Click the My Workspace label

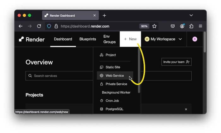pos(163,39)
